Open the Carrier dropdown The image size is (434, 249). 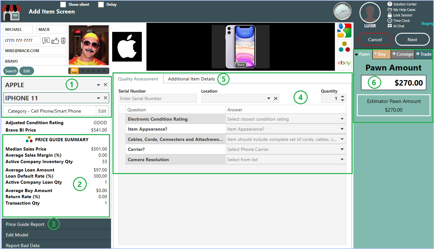(342, 149)
